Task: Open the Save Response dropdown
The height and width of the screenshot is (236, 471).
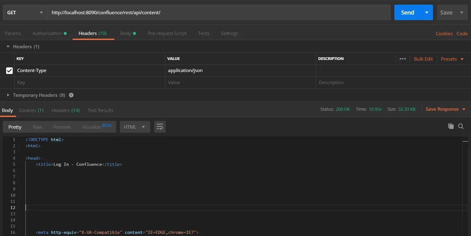Action: 445,109
